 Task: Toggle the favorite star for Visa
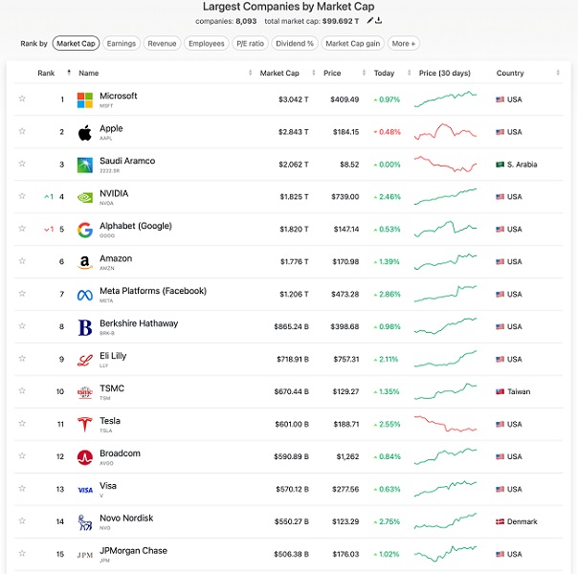tap(22, 490)
